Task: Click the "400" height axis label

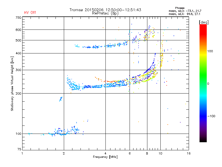Action: coord(18,53)
